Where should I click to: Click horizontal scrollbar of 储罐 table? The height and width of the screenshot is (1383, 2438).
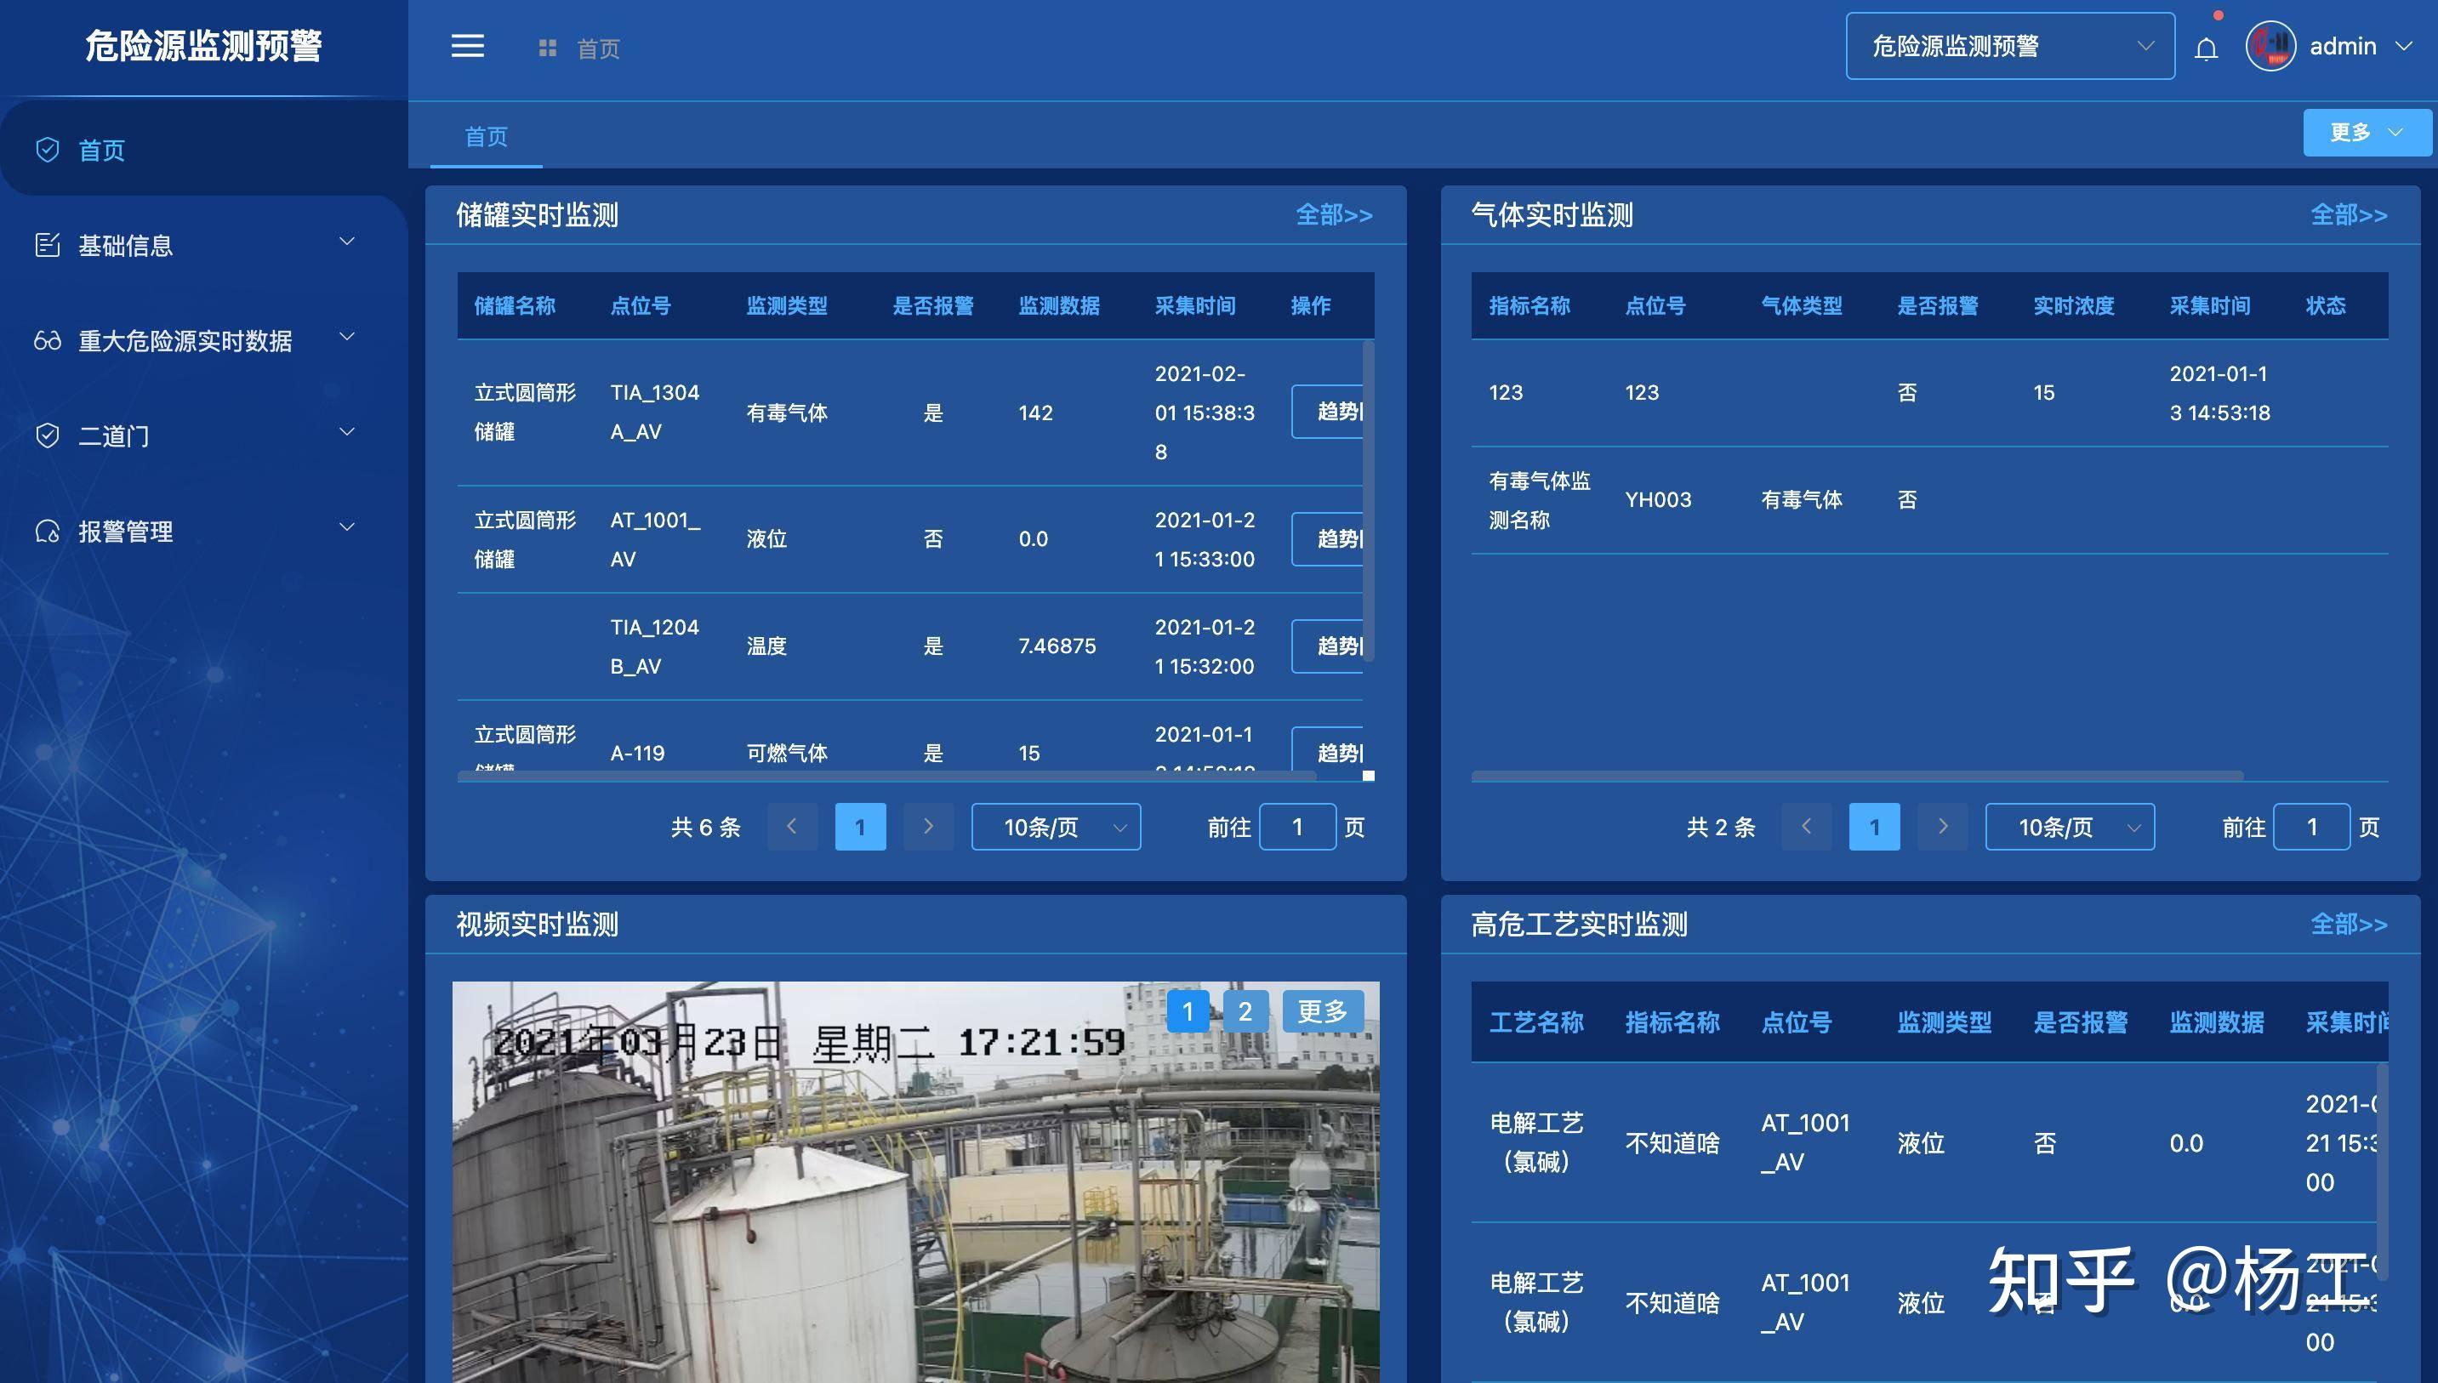click(886, 776)
